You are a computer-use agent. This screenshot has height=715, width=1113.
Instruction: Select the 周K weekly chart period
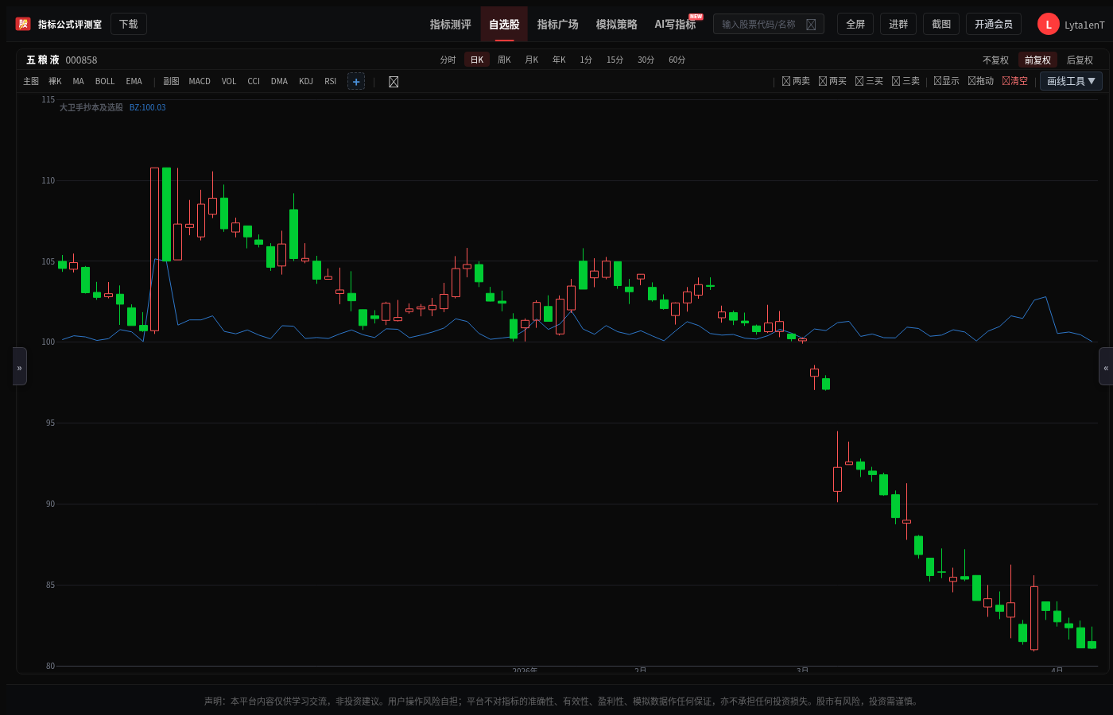pos(504,60)
